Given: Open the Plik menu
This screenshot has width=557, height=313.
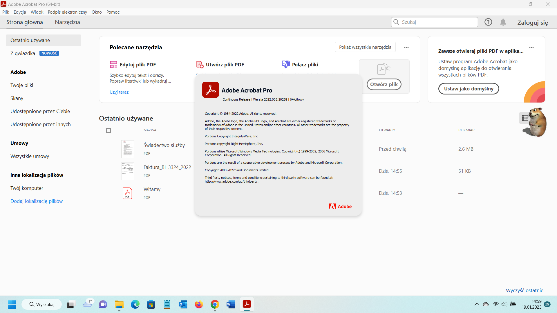Looking at the screenshot, I should (6, 12).
